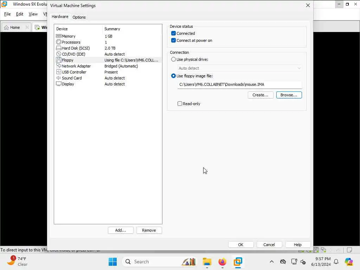This screenshot has height=270, width=360.
Task: Click the VMware floppy status bar icon
Action: [316, 250]
